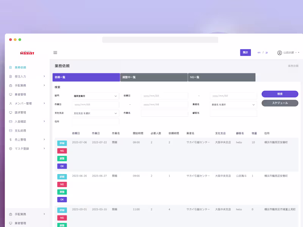This screenshot has height=227, width=303.
Task: Click the 受注入力 sidebar icon
Action: (x=11, y=76)
